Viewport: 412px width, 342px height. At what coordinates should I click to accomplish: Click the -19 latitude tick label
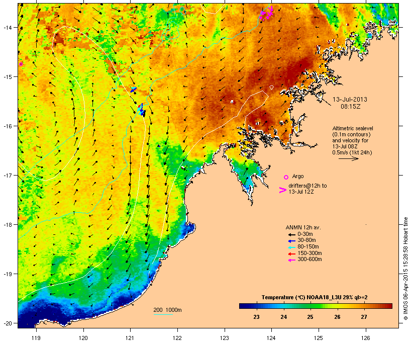(7, 274)
